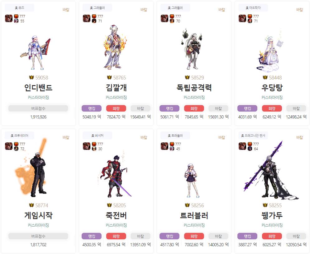Image resolution: width=310 pixels, height=254 pixels.
Task: Click the 뮤즈 class tag
Action: click(x=19, y=8)
